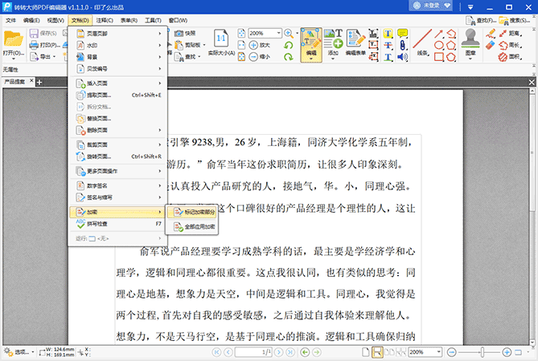Click the 查找(F) find button
The image size is (538, 361).
click(x=481, y=21)
